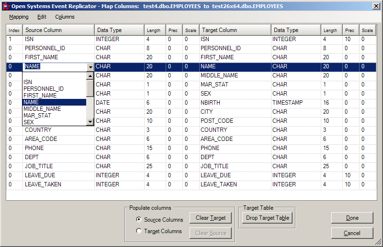Select the source LEAVE_TAKEN cell

click(58, 184)
